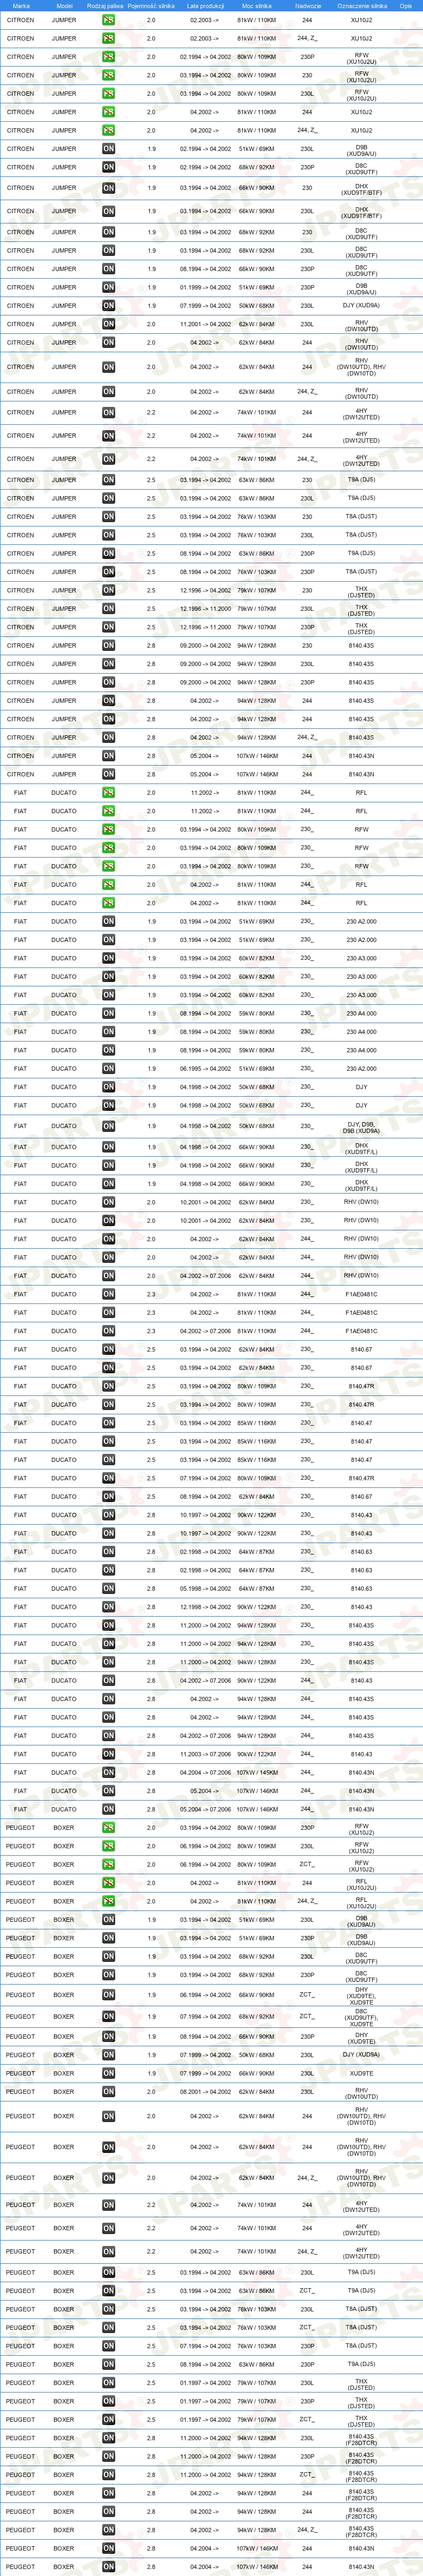Viewport: 423px width, 2576px height.
Task: Click the ON icon in the Fiat 2.0 04.2002 -> 07.2006 row
Action: 108,1276
